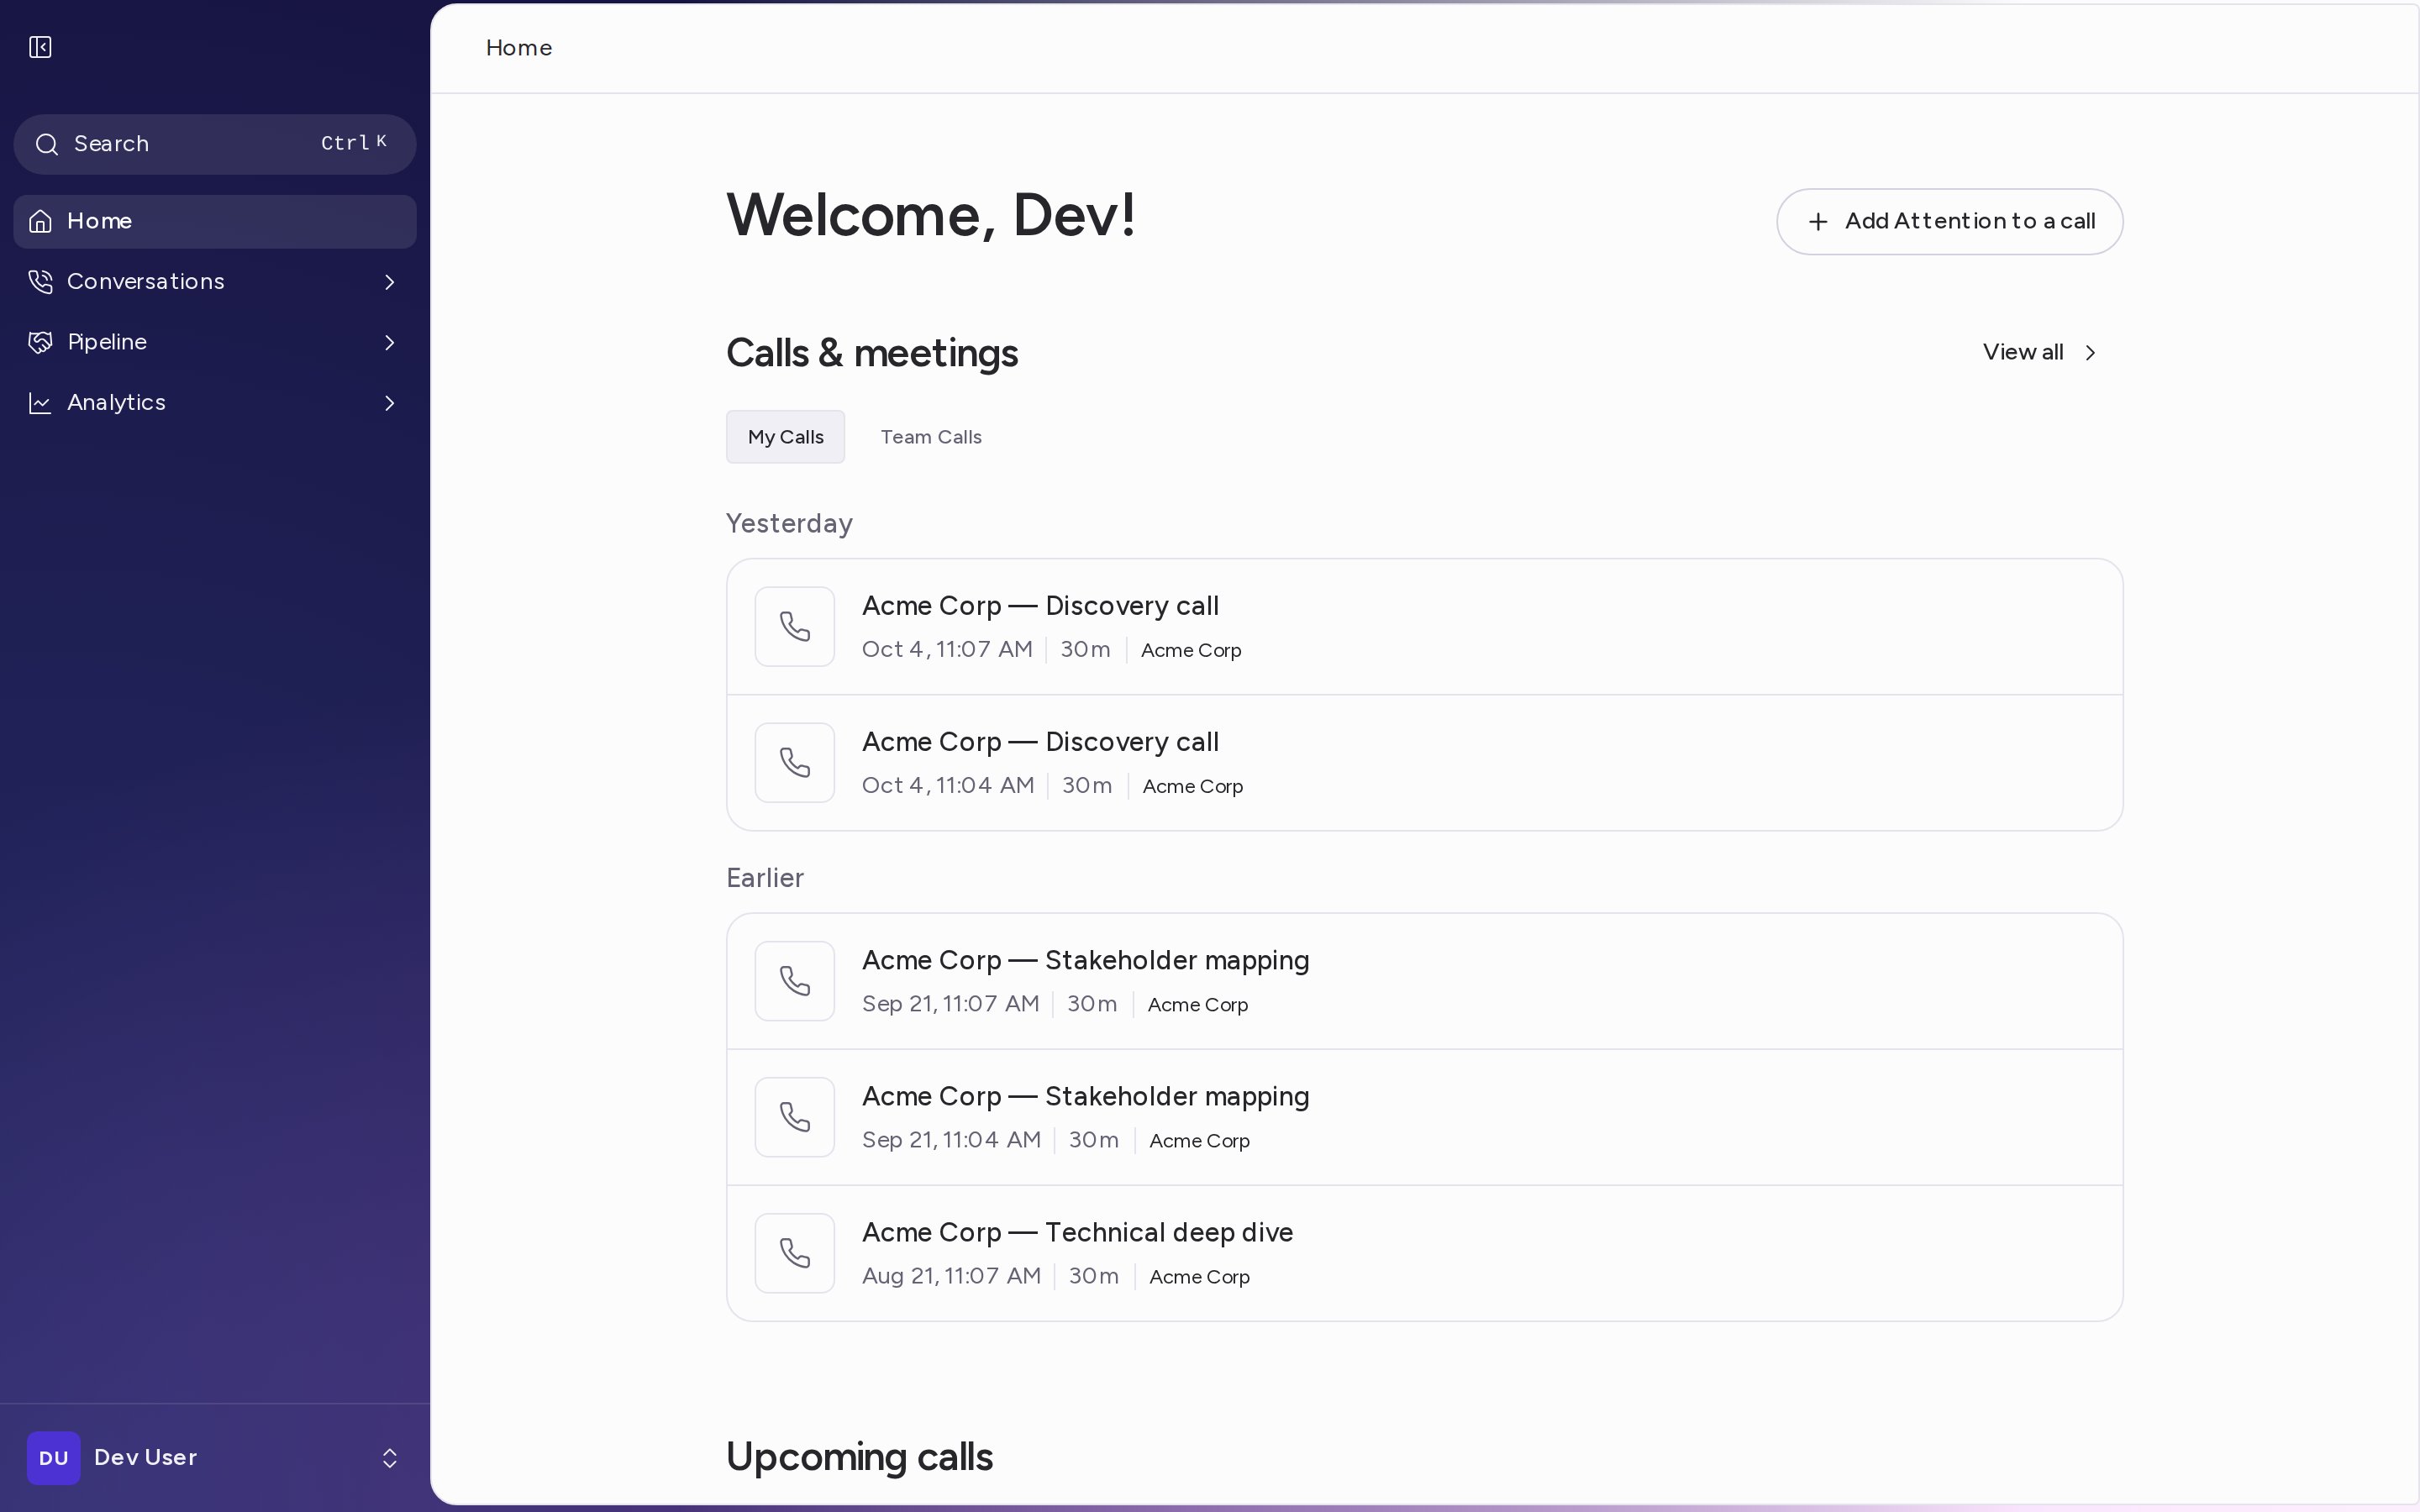Open Discovery call from Oct 4, 11:04 AM
Viewport: 2420px width, 1512px height.
pyautogui.click(x=1424, y=763)
